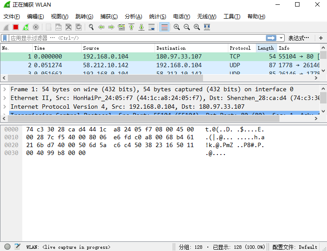The image size is (327, 251).
Task: Click the packet list vertical scrollbar thumb
Action: [x=323, y=55]
